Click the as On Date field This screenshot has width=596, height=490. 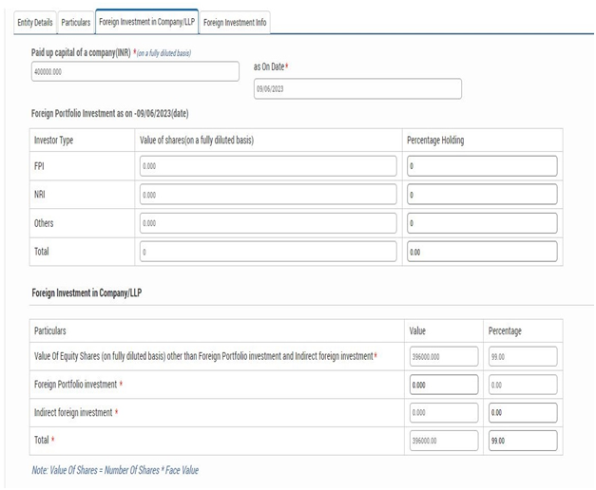[x=356, y=88]
